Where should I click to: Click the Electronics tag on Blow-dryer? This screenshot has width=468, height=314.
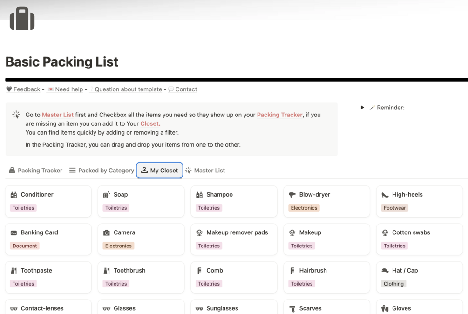point(304,208)
